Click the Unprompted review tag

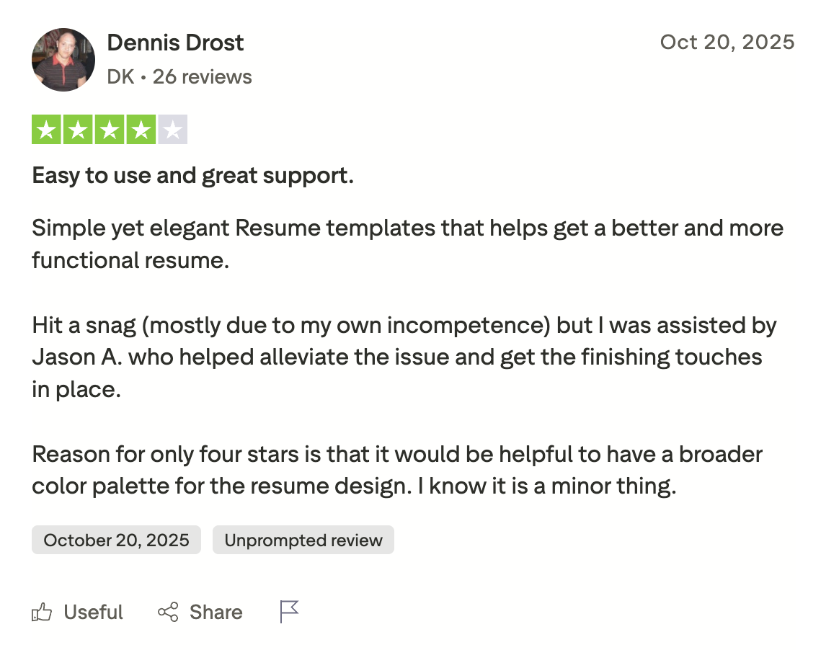303,539
